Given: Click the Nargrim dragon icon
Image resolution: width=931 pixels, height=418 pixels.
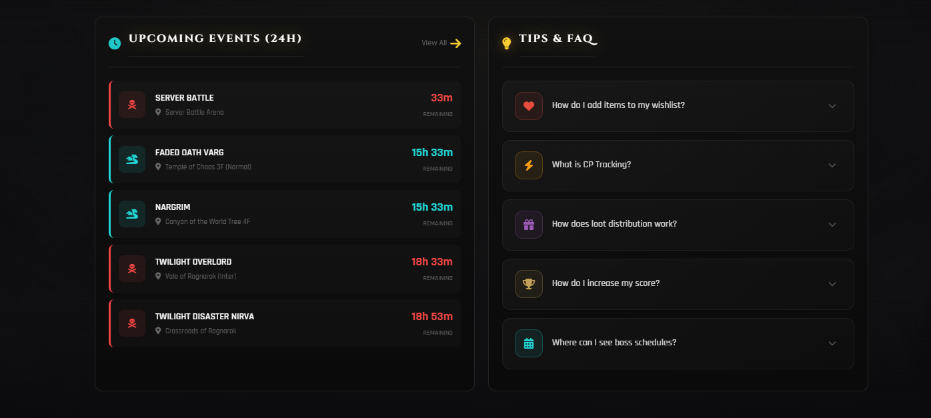Looking at the screenshot, I should 132,214.
